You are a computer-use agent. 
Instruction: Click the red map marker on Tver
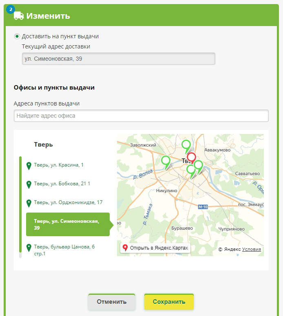point(191,158)
